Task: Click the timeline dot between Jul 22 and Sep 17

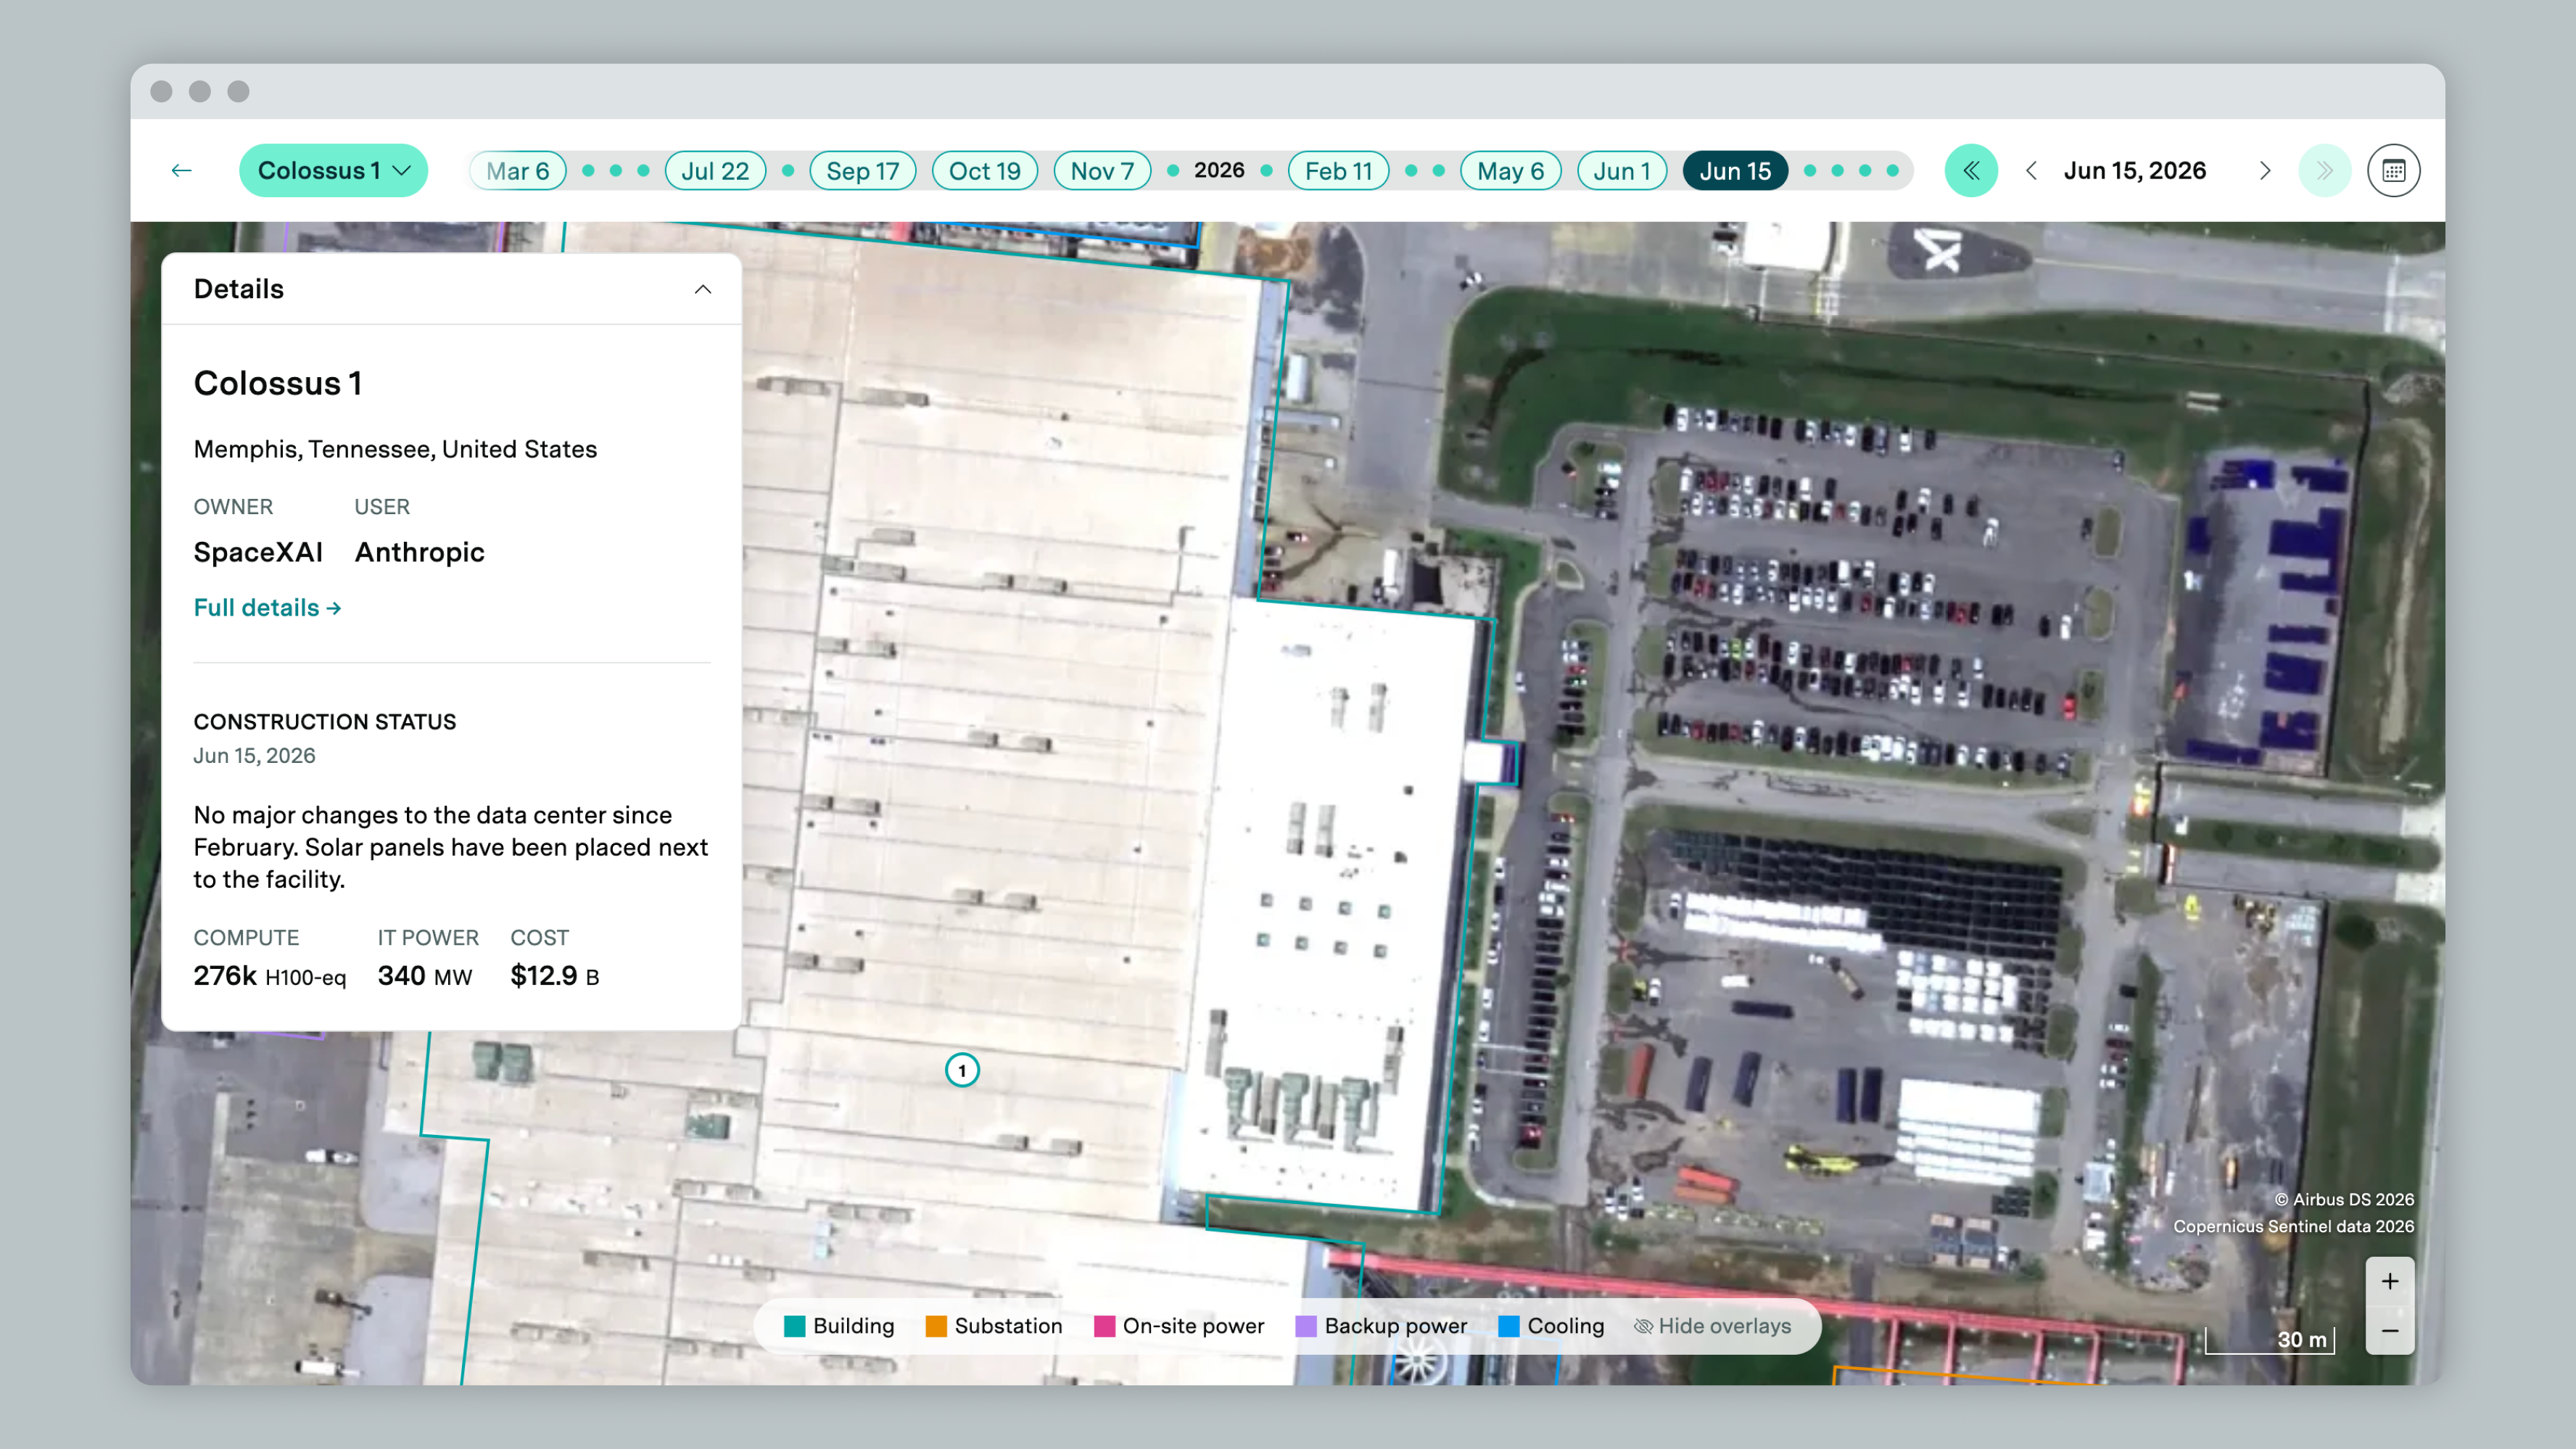Action: [788, 171]
